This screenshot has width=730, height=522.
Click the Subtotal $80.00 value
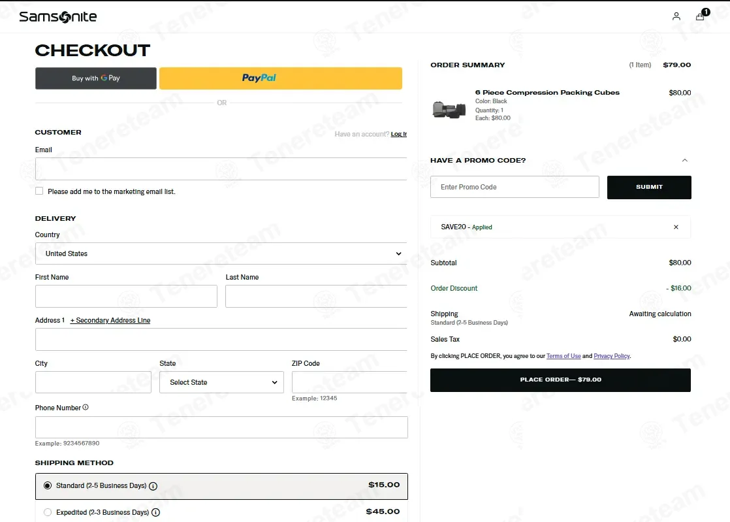click(x=680, y=263)
